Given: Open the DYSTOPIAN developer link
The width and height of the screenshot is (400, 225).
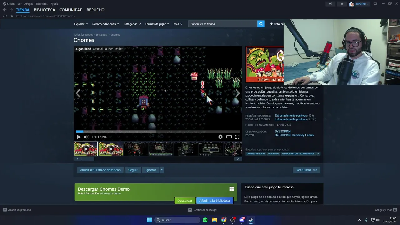Looking at the screenshot, I should [x=282, y=132].
